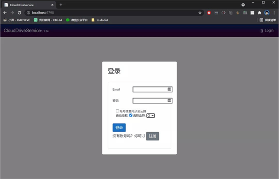The height and width of the screenshot is (179, 279).
Task: Enable the 账号信息同步到云端 checkbox
Action: coord(118,111)
